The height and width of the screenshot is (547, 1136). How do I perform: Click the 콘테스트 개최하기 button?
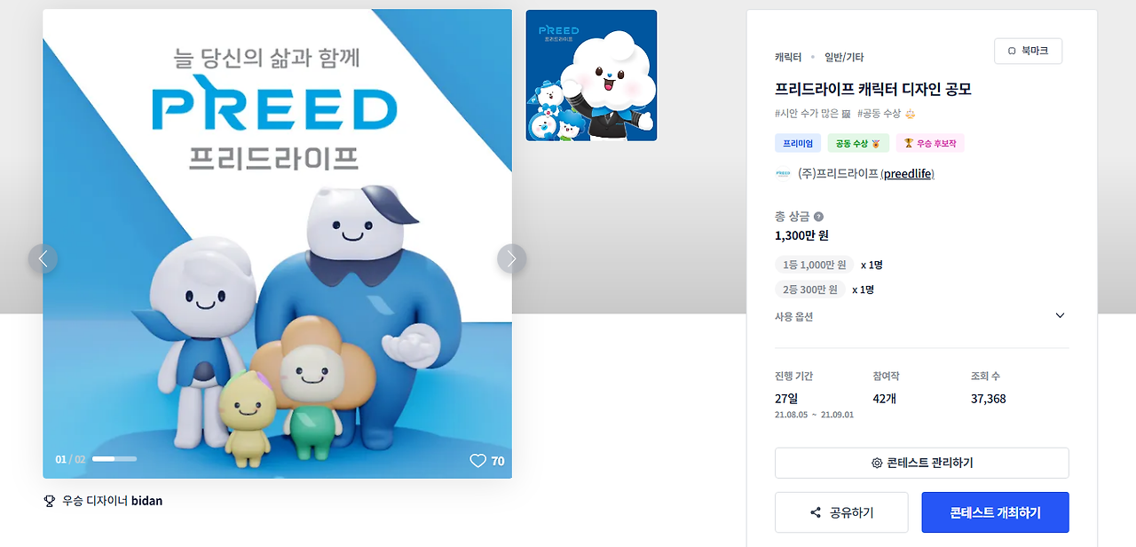[995, 512]
